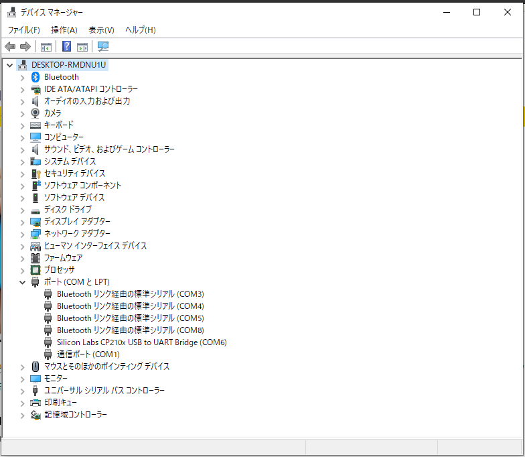Click the camera (カメラ) category icon
The height and width of the screenshot is (457, 525).
(x=35, y=113)
